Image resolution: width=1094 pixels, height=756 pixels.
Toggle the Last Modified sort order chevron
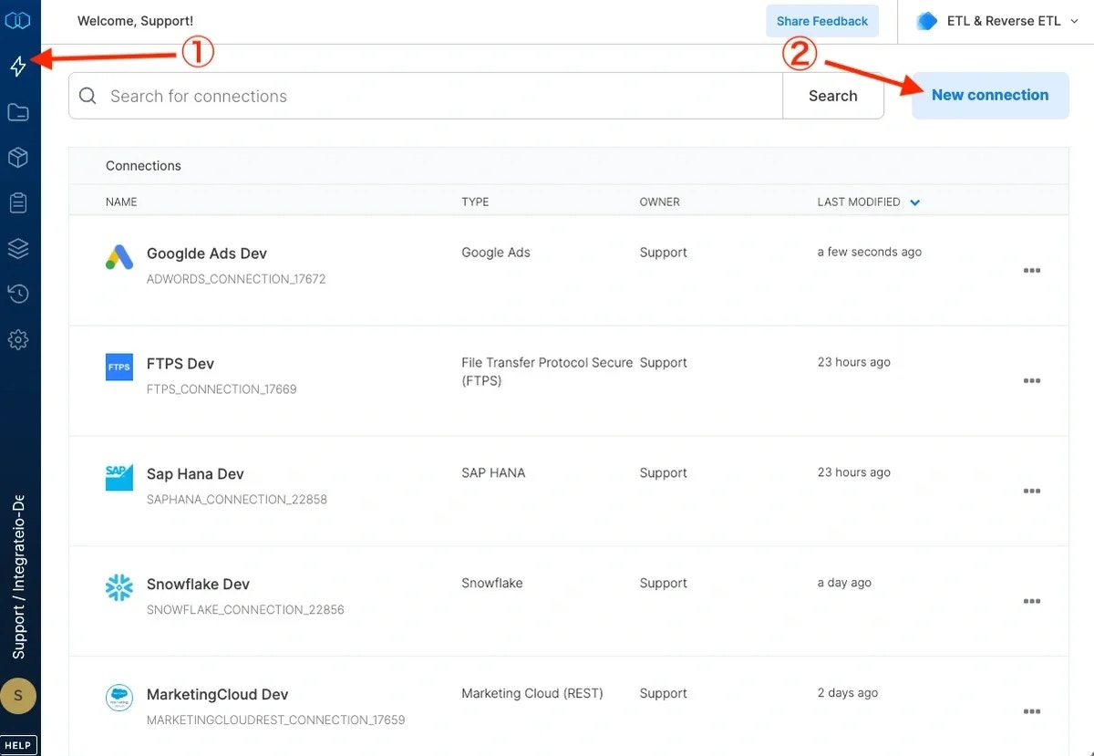pos(914,202)
